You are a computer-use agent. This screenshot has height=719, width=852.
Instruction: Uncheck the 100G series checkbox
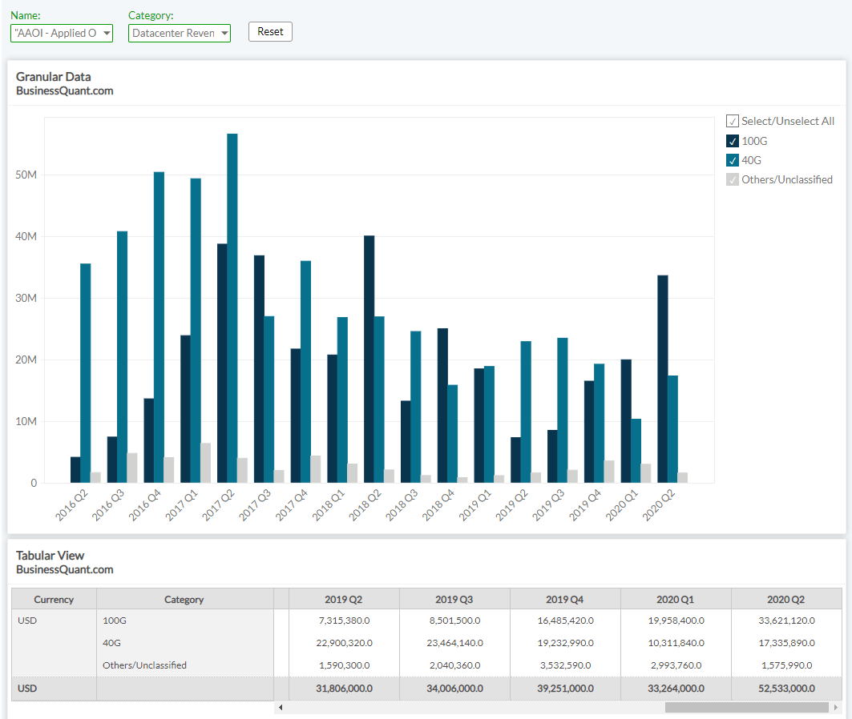[x=733, y=141]
